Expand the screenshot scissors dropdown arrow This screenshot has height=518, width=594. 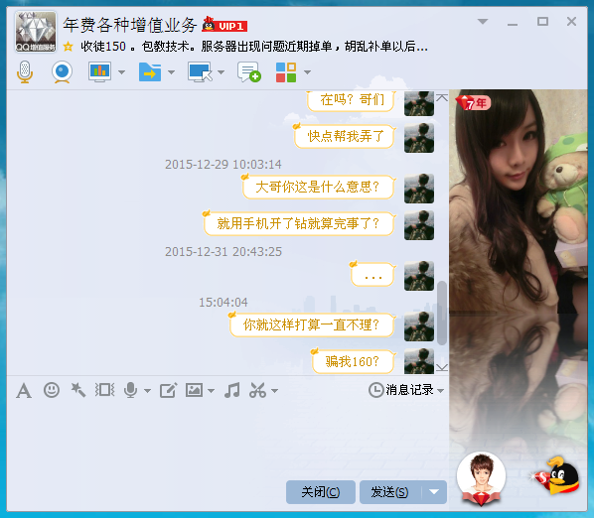click(x=274, y=391)
